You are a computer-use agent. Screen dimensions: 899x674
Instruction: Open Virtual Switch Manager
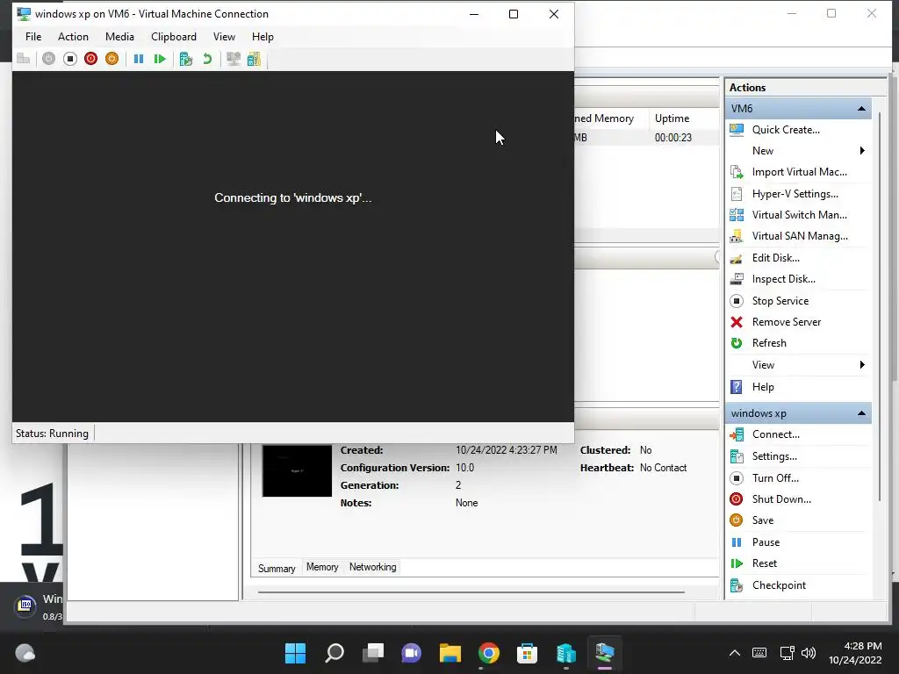pyautogui.click(x=799, y=215)
